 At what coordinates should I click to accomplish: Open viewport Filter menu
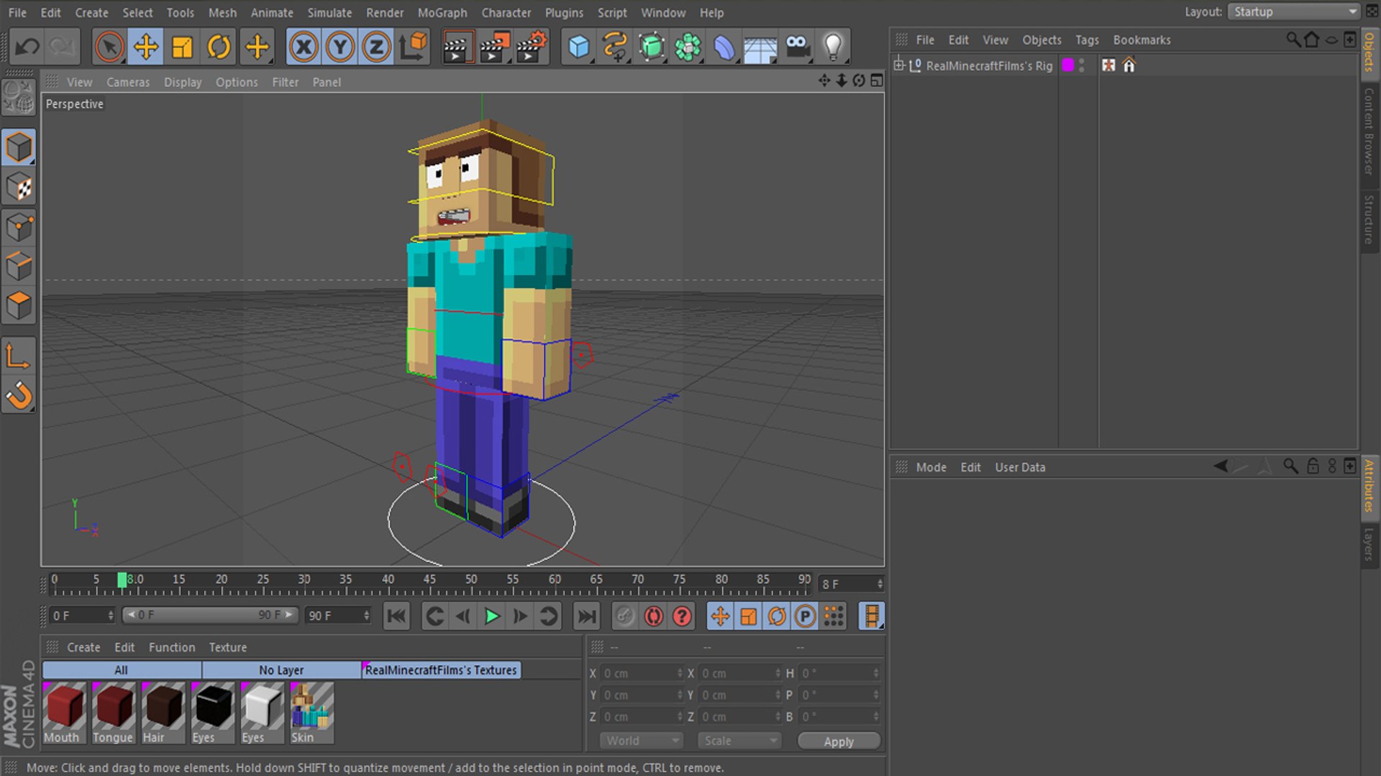pyautogui.click(x=285, y=82)
